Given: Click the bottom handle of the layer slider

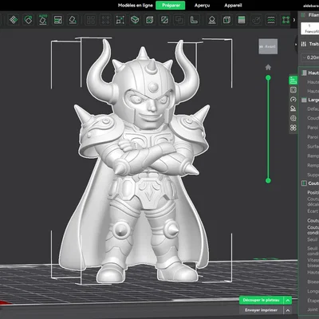Looking at the screenshot, I should pos(268,181).
